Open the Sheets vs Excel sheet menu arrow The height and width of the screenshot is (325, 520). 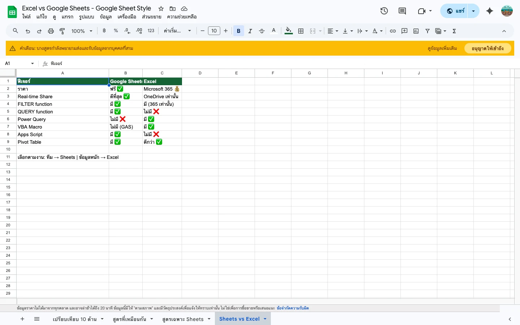pyautogui.click(x=265, y=319)
